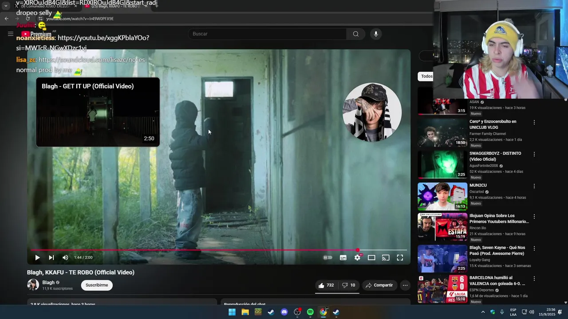Open the YouTube hamburger guide menu
The image size is (568, 319).
point(11,34)
